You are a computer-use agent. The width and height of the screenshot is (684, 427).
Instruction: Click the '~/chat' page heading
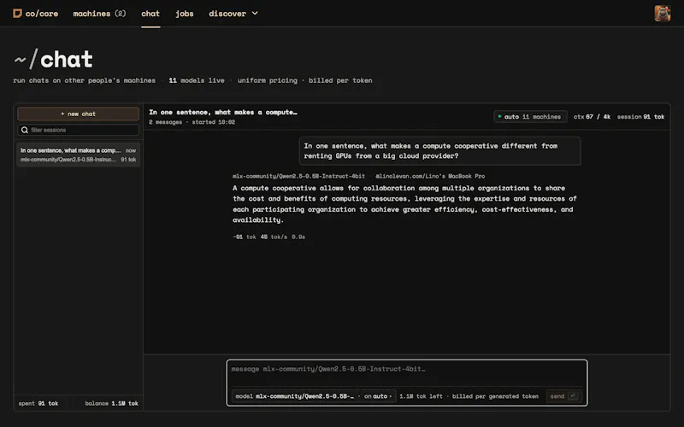point(53,59)
